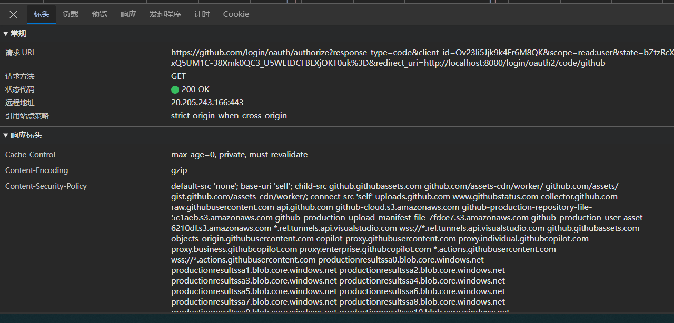Open the 预览 tab

100,14
